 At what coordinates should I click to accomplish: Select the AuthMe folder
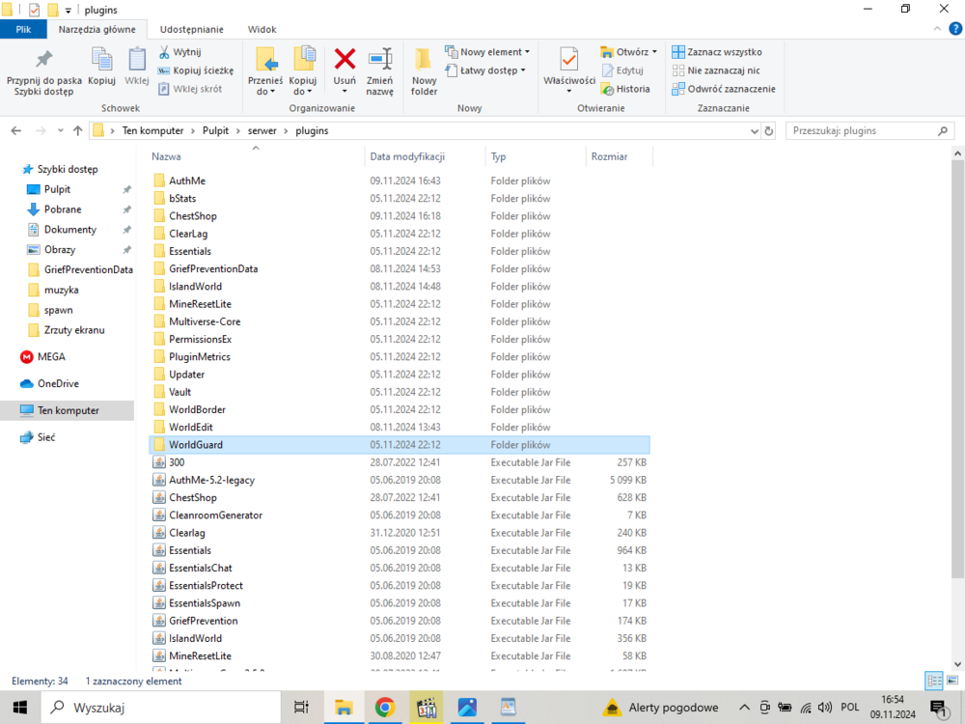click(187, 181)
